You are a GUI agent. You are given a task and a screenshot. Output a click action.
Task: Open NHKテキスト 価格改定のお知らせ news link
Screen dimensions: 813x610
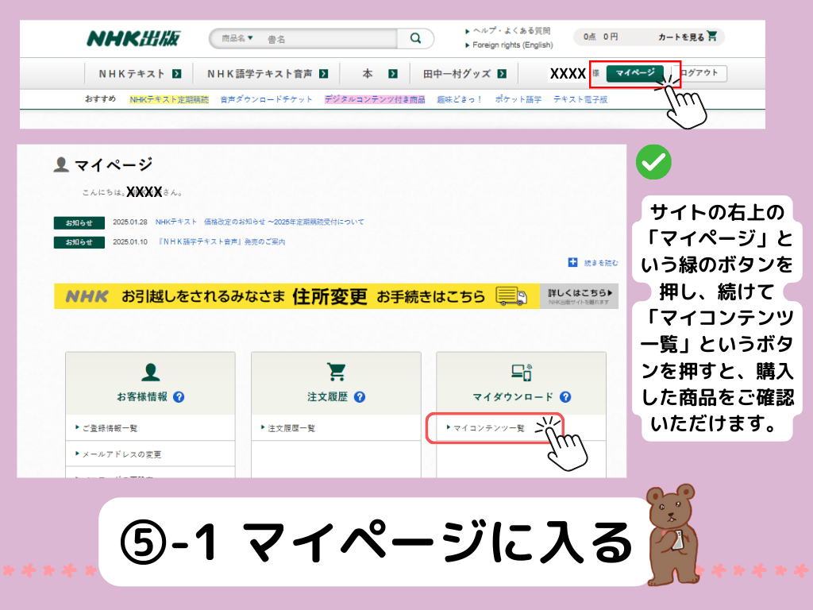pos(260,222)
